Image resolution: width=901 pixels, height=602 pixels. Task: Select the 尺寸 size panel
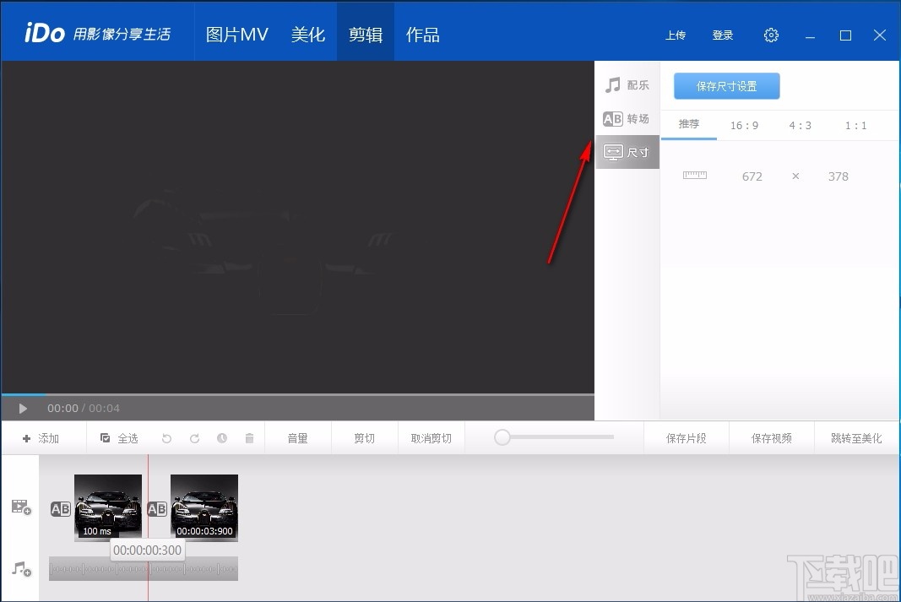click(x=627, y=152)
